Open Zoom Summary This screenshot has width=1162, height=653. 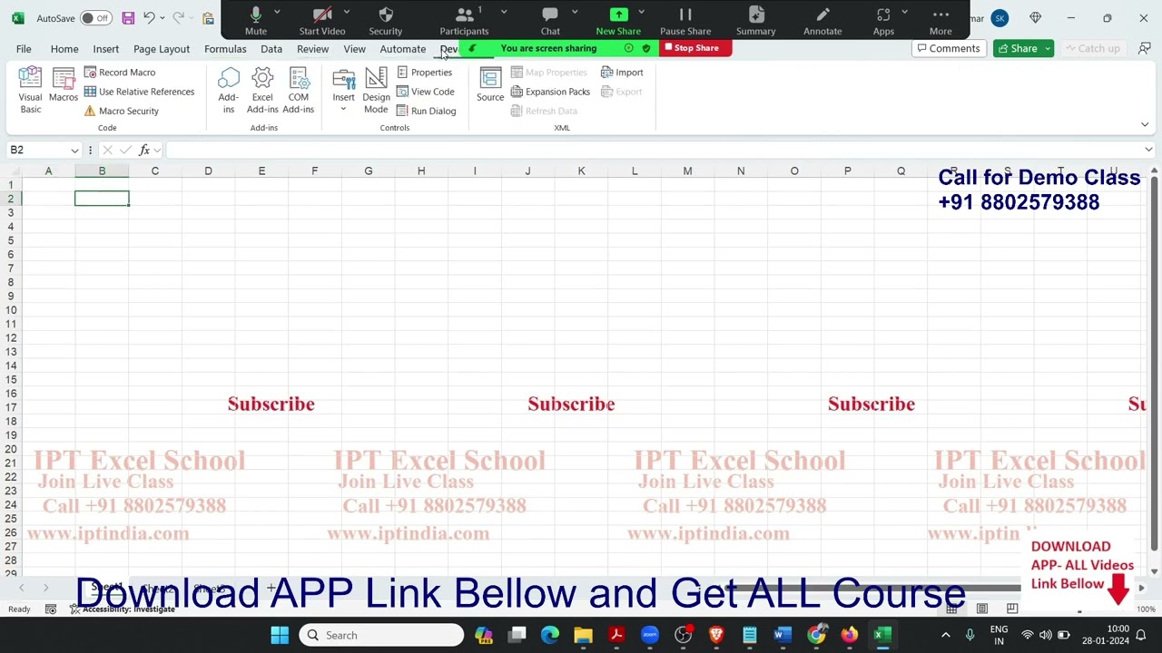[755, 20]
